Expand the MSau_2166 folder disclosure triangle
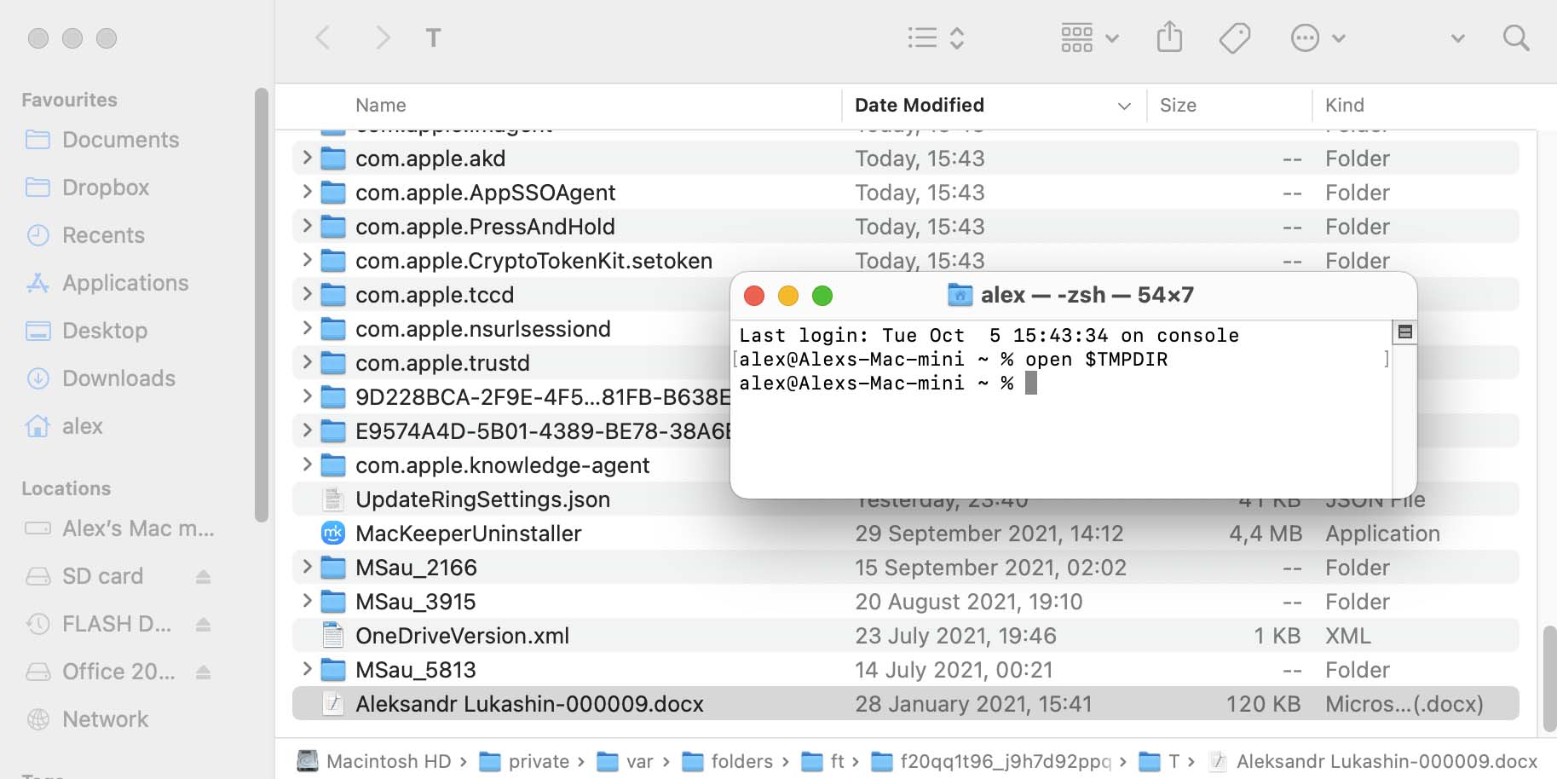1557x779 pixels. pyautogui.click(x=306, y=567)
